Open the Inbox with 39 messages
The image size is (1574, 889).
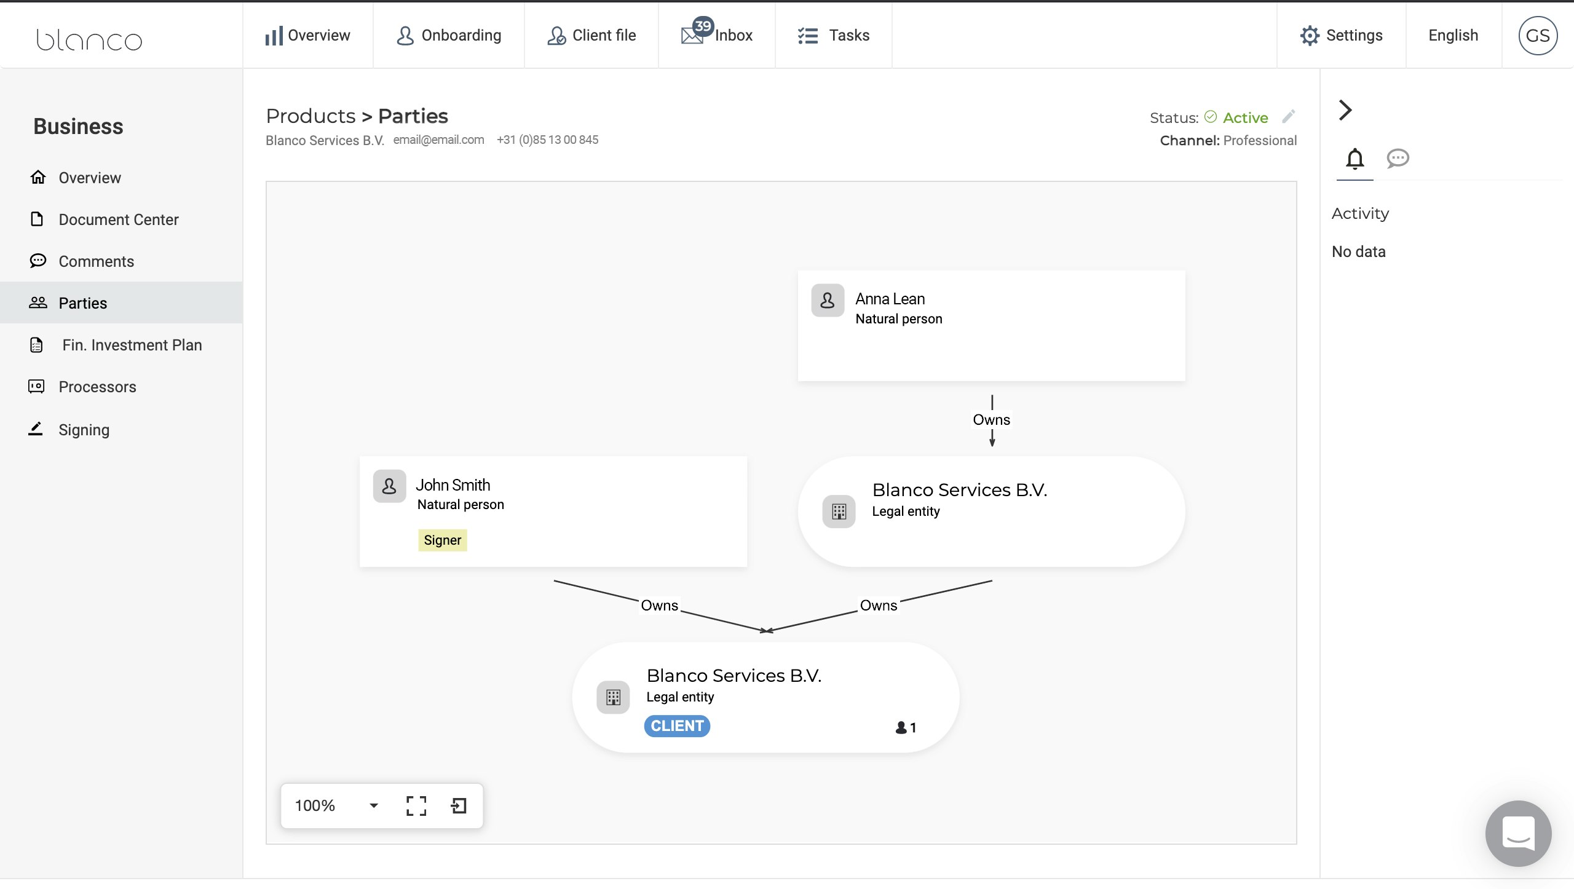pos(717,36)
